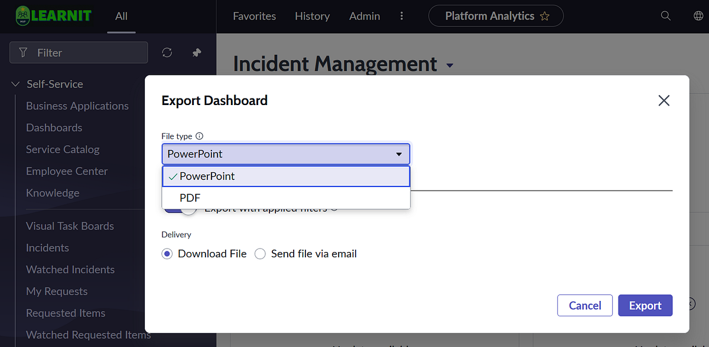Open the global search
Image resolution: width=709 pixels, height=347 pixels.
point(665,16)
